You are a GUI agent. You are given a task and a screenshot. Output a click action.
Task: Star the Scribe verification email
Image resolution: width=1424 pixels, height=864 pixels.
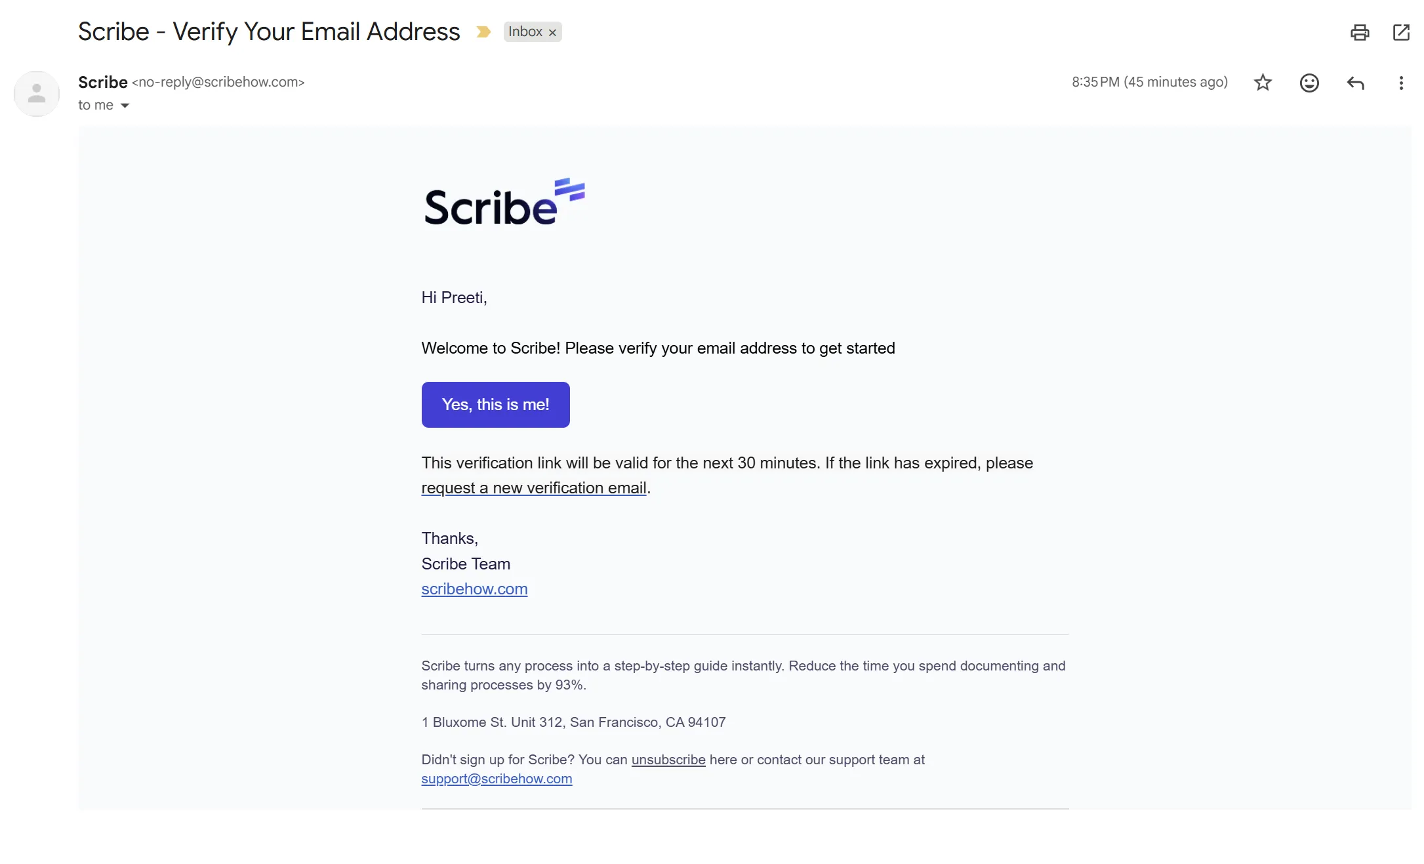(1263, 83)
